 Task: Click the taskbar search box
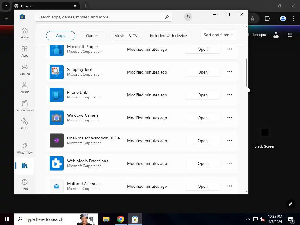[x=56, y=219]
